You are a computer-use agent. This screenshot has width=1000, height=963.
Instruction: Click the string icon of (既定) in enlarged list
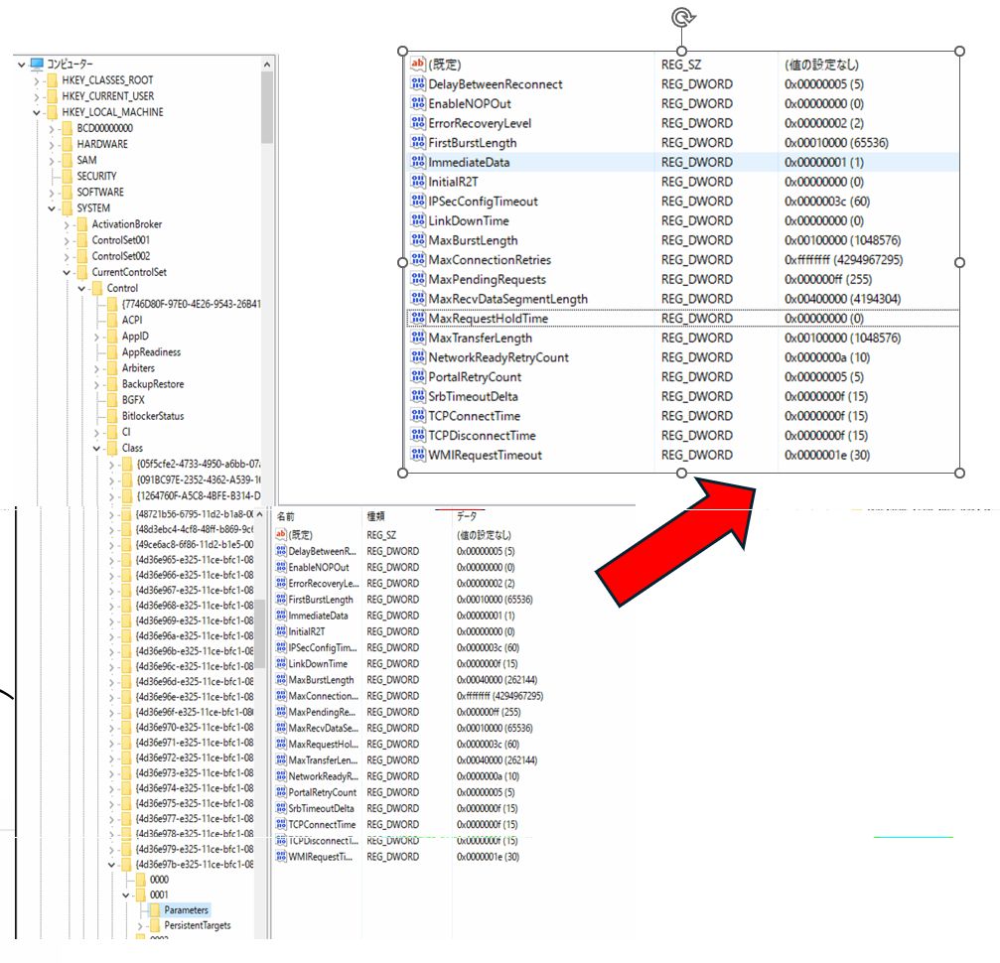(417, 65)
